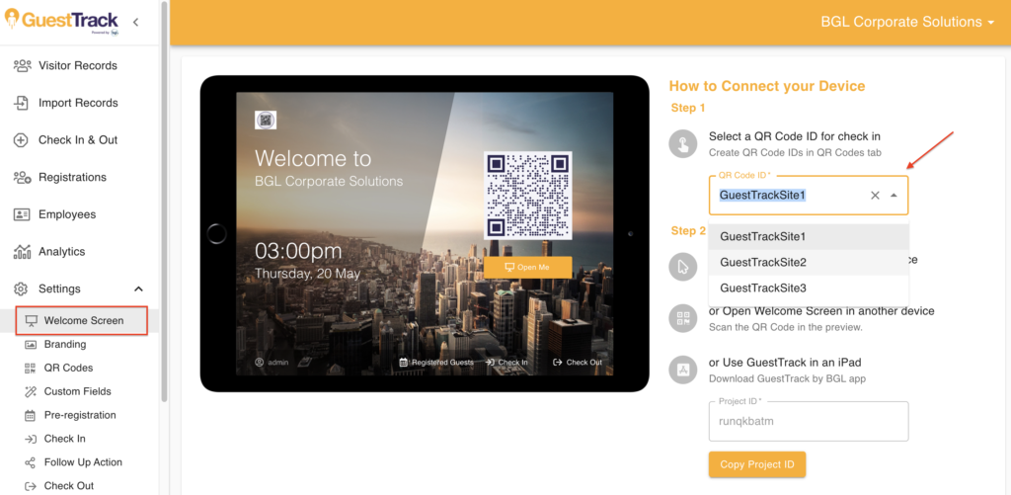Image resolution: width=1011 pixels, height=495 pixels.
Task: Click the Analytics chart icon
Action: point(21,252)
